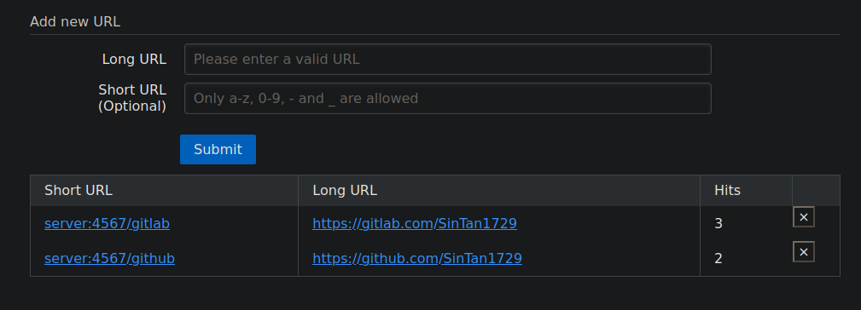The image size is (861, 310).
Task: Open the server:4567/github short link
Action: (110, 258)
